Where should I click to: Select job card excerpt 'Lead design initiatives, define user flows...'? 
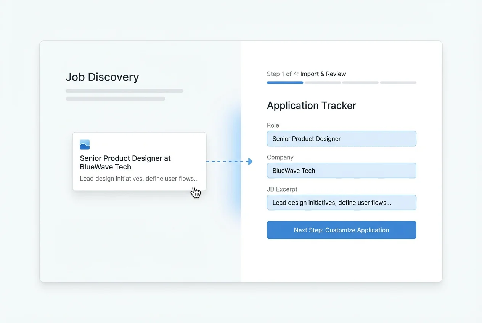(139, 179)
